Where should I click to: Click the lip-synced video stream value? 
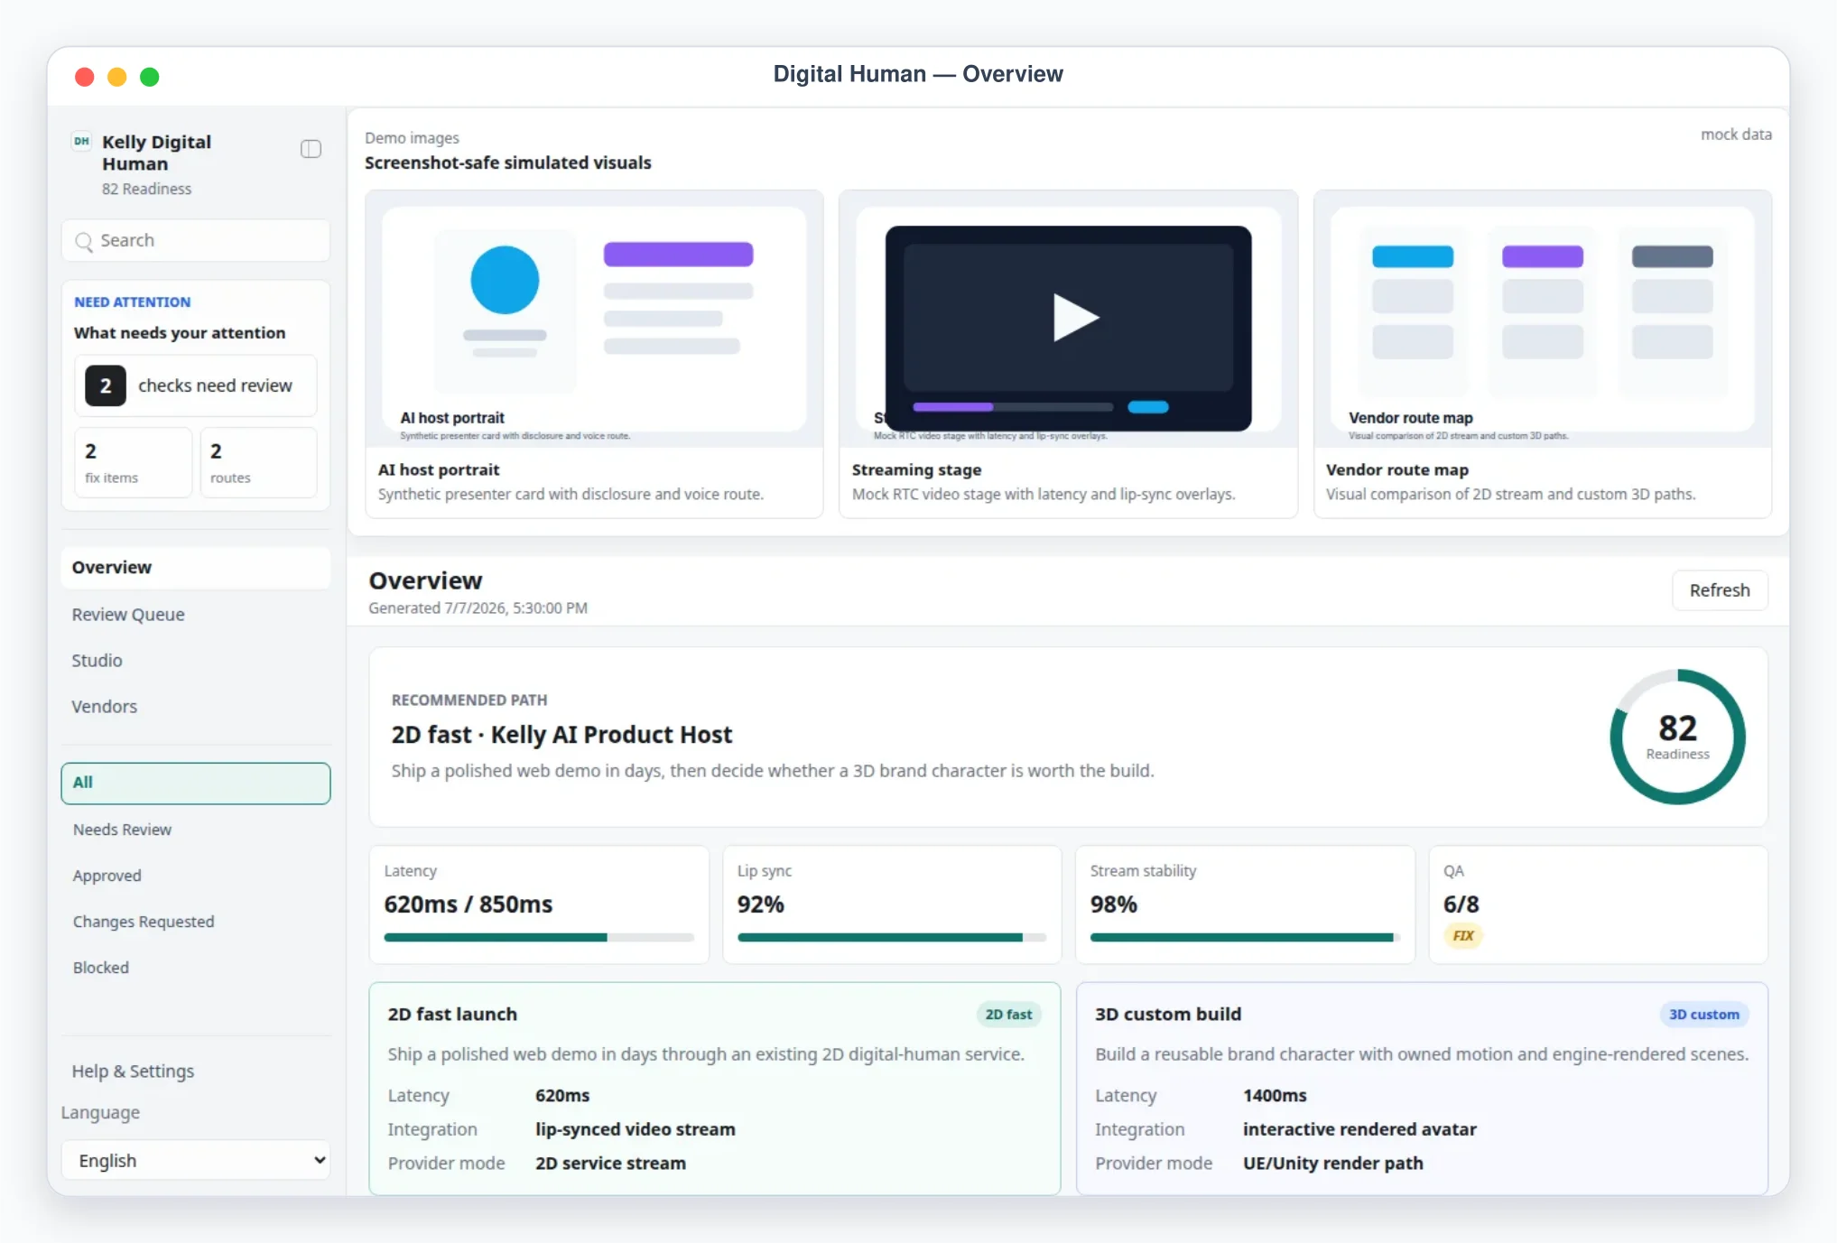click(x=636, y=1129)
